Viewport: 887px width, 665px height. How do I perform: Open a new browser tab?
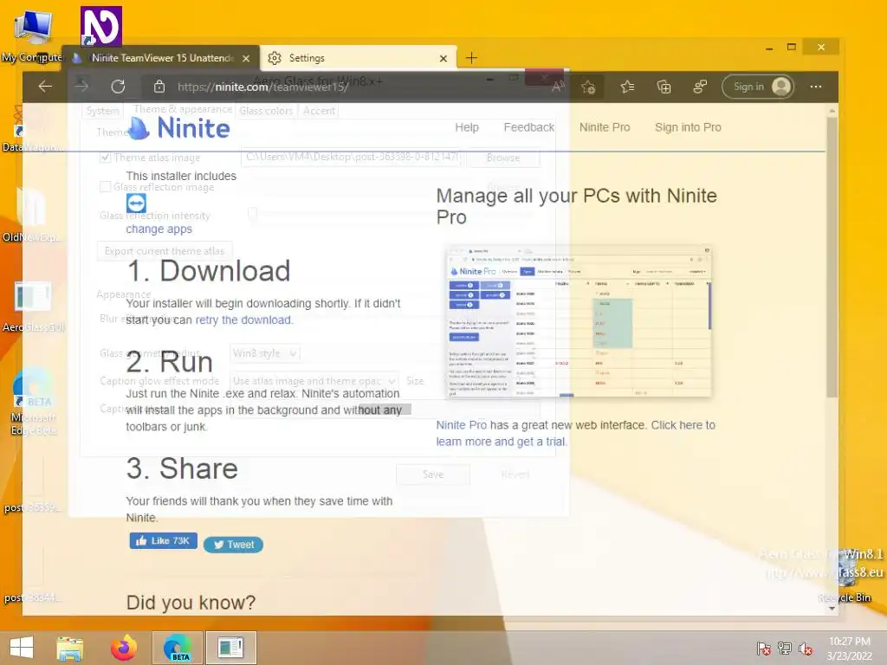[x=471, y=58]
